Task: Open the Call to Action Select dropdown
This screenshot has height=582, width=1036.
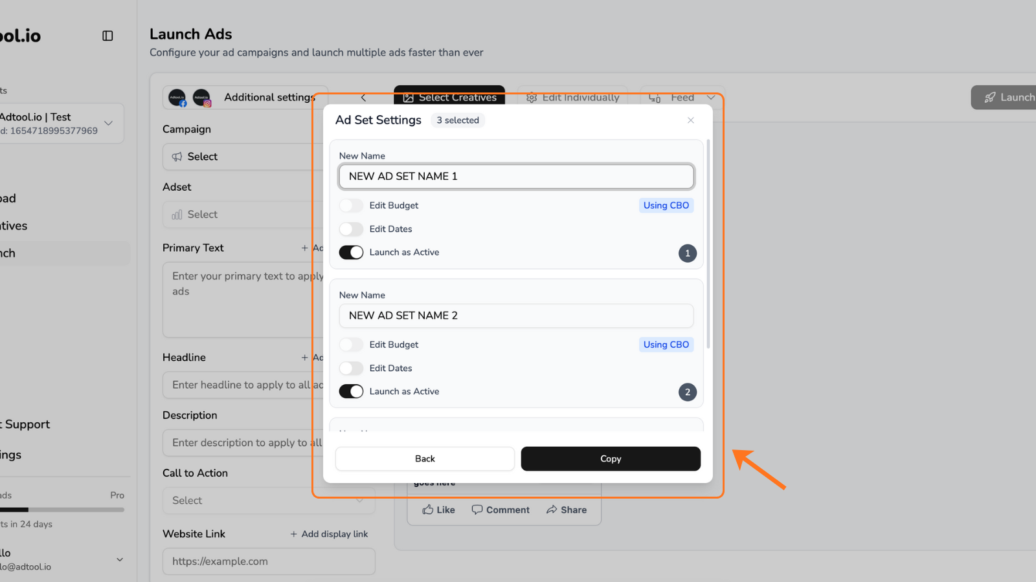Action: click(268, 501)
